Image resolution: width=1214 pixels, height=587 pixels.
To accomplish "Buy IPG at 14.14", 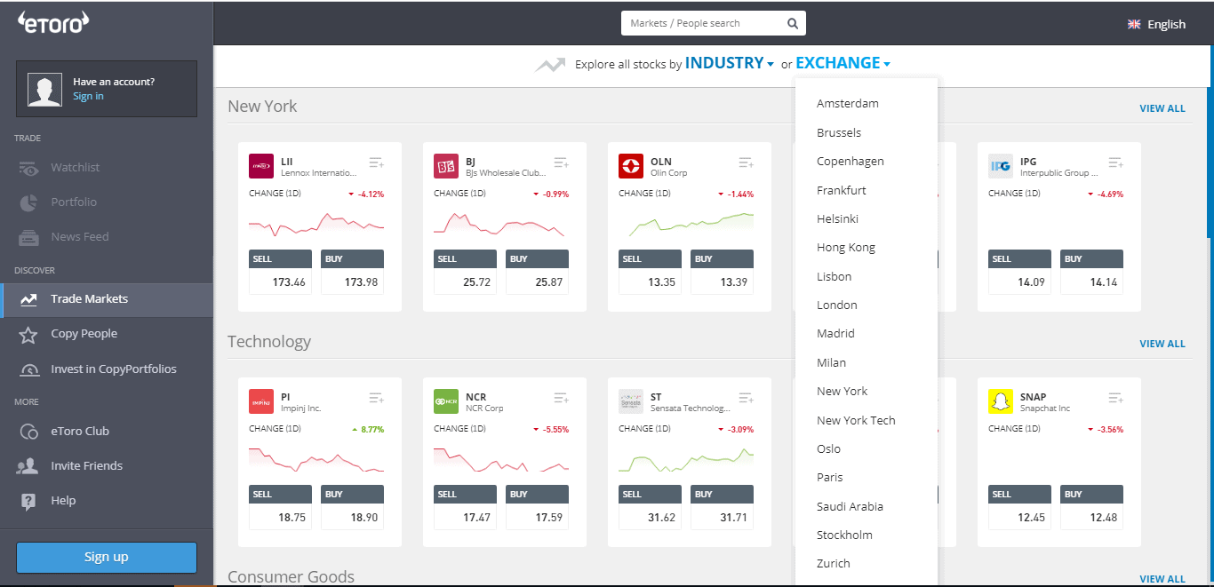I will [1092, 272].
